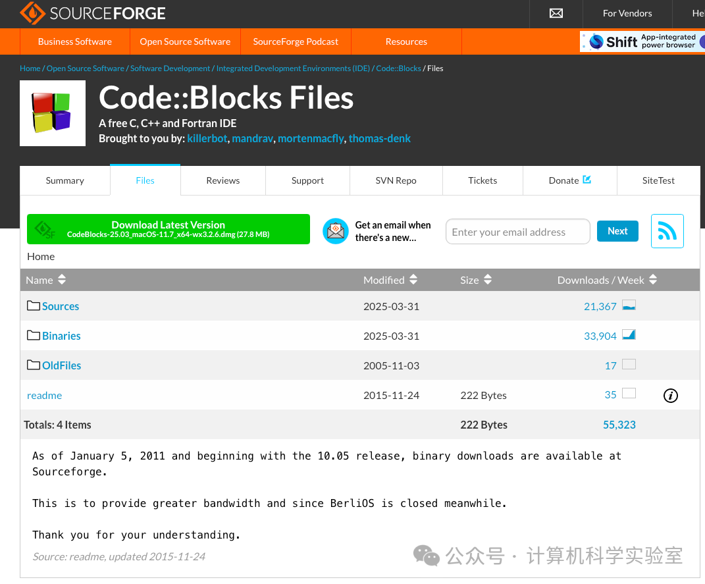
Task: Open the Tickets tab
Action: [x=483, y=180]
